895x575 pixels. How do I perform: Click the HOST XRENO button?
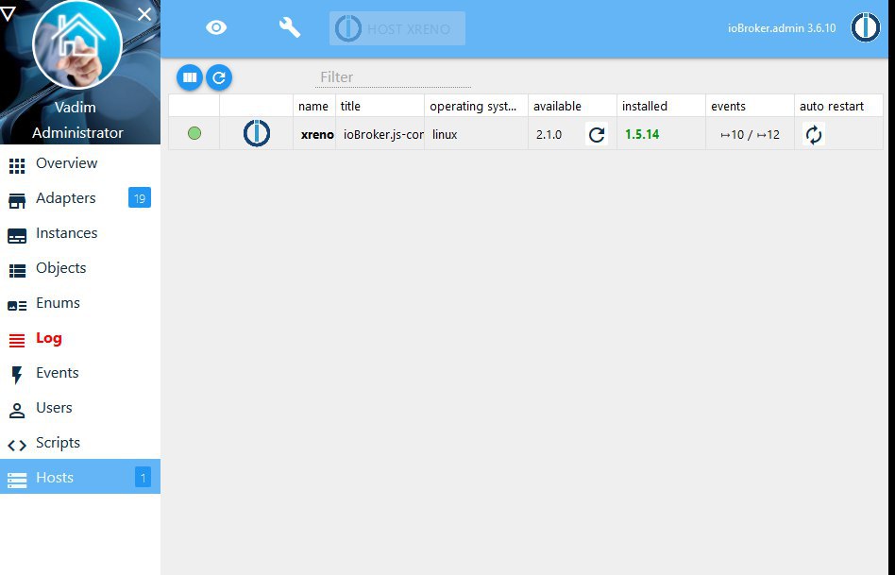coord(397,28)
